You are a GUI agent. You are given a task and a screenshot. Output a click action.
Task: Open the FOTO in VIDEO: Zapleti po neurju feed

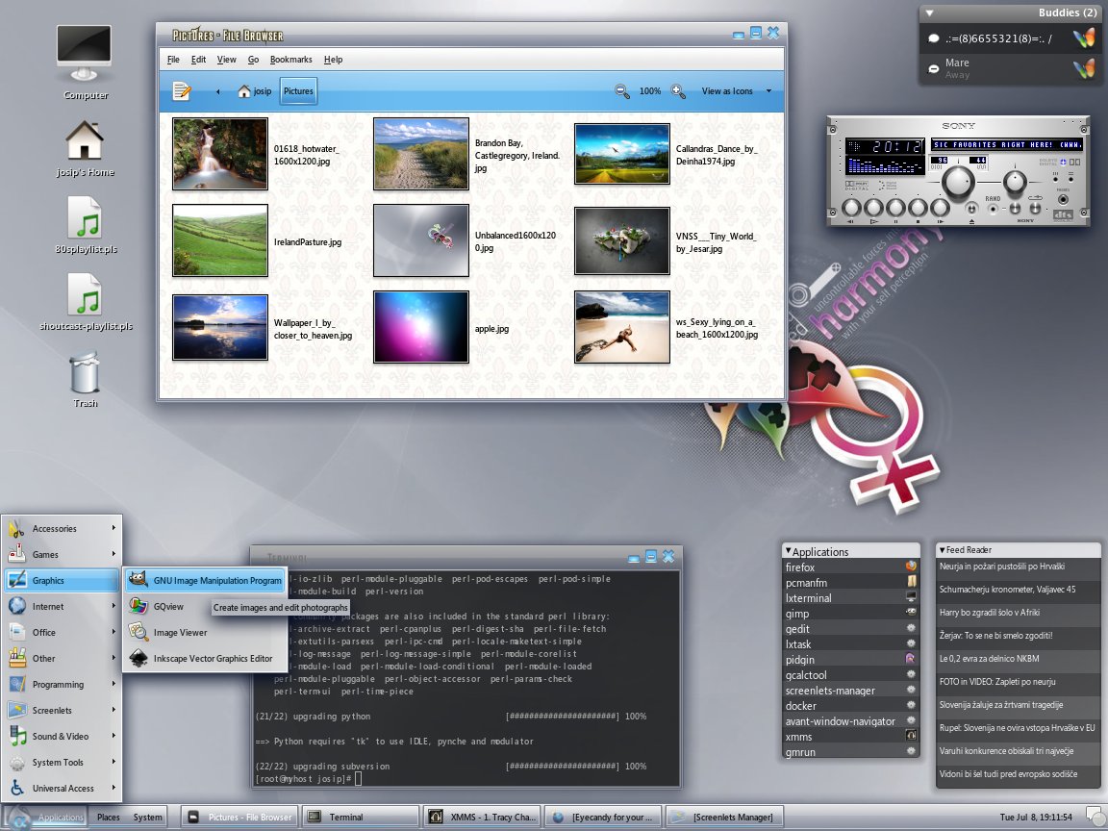[1018, 682]
